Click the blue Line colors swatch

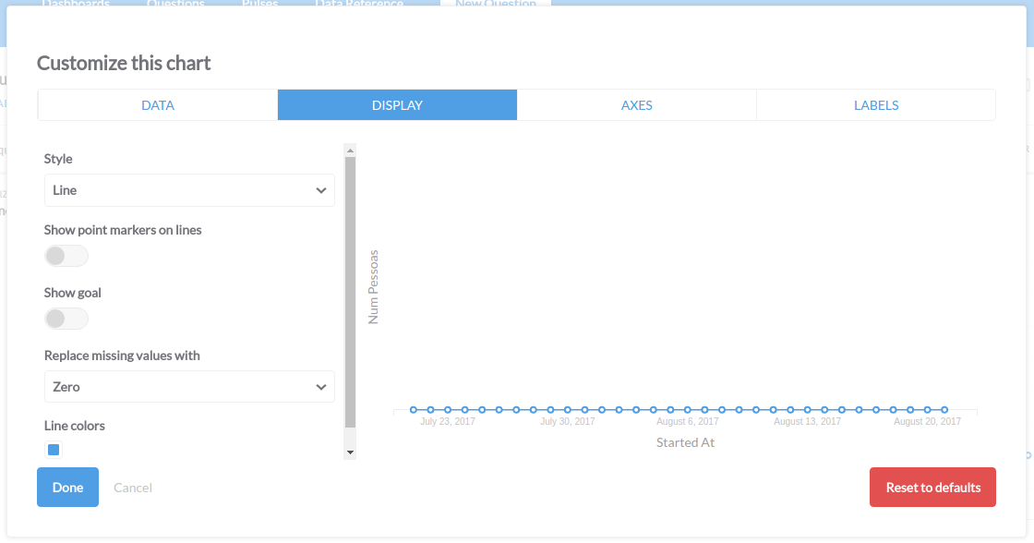coord(53,450)
